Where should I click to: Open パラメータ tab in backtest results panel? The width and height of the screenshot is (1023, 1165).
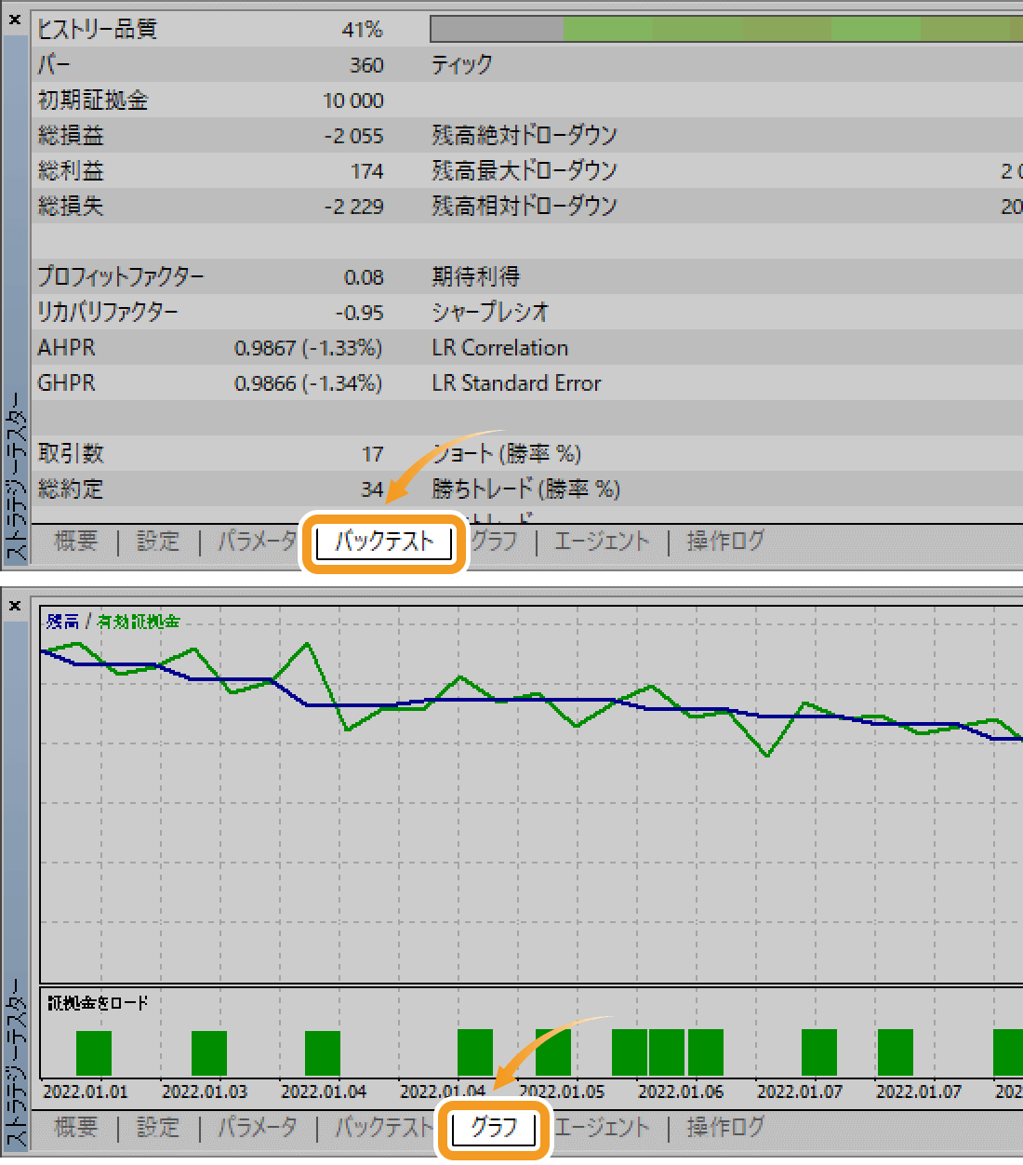257,541
